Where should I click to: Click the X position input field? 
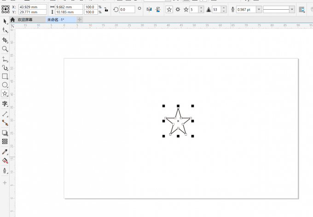(x=32, y=7)
